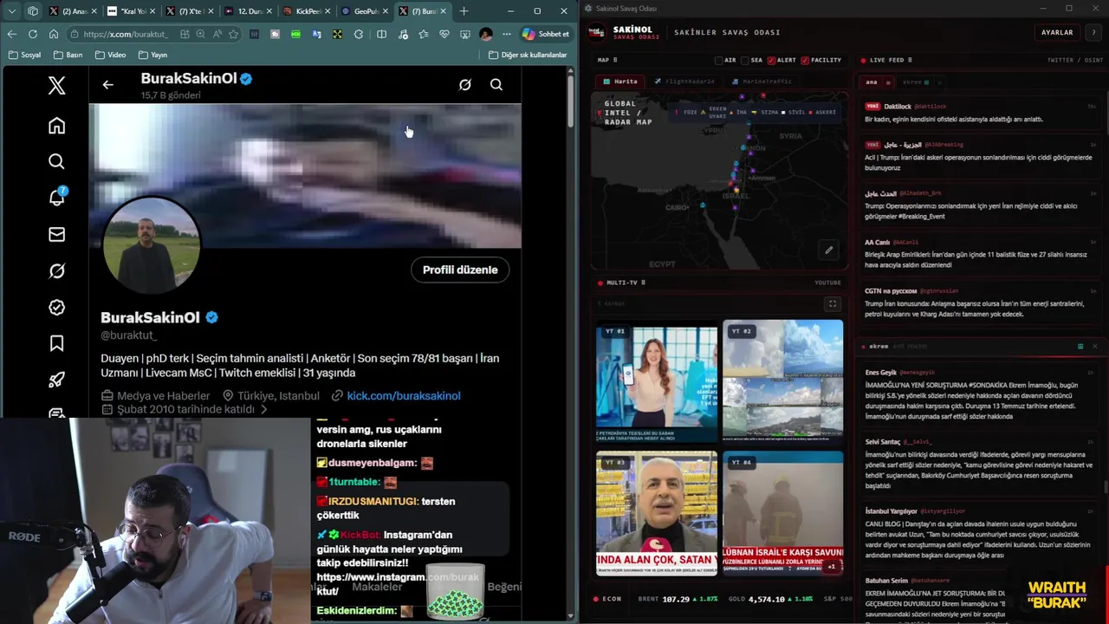Expand Multi-TV to fullscreen
This screenshot has height=624, width=1109.
pyautogui.click(x=833, y=304)
